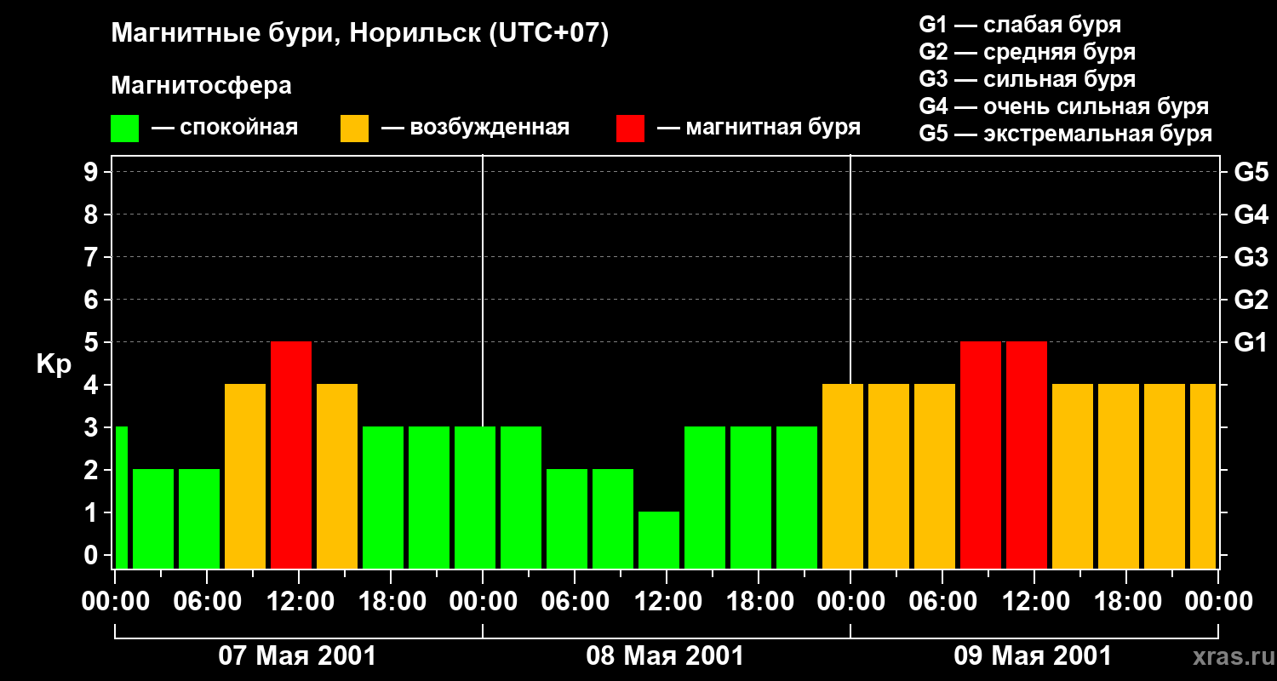Click the 'G3 — сильная буря' legend line
Viewport: 1277px width, 681px height.
(1028, 79)
